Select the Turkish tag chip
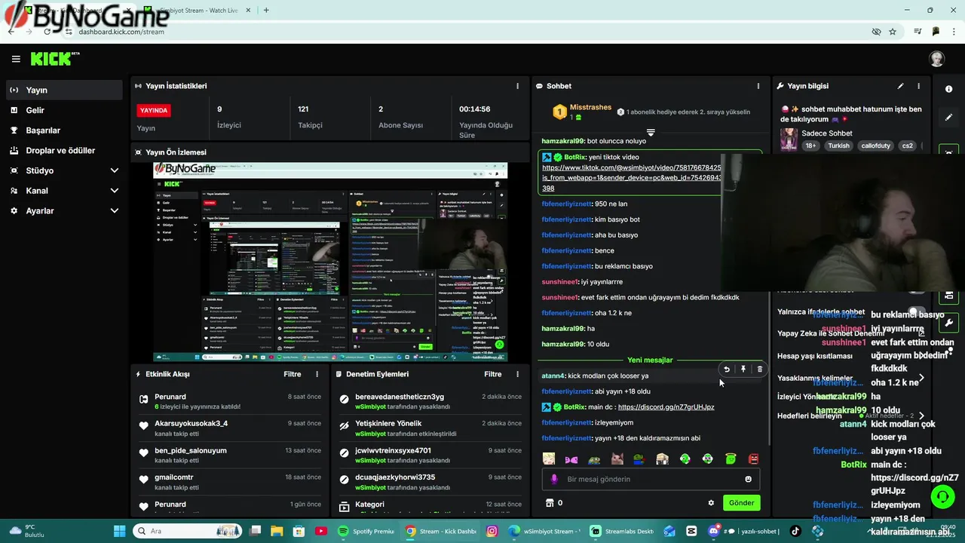This screenshot has width=965, height=543. click(838, 146)
